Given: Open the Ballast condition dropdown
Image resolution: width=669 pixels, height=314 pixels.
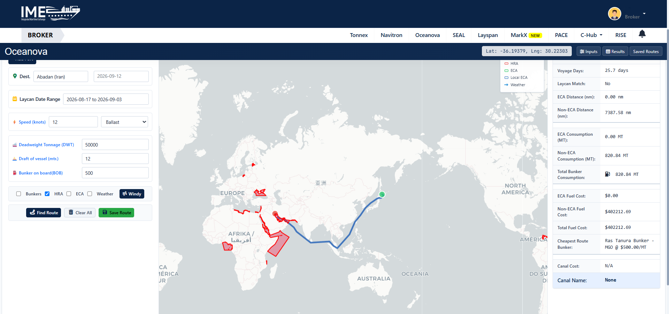Looking at the screenshot, I should (125, 122).
